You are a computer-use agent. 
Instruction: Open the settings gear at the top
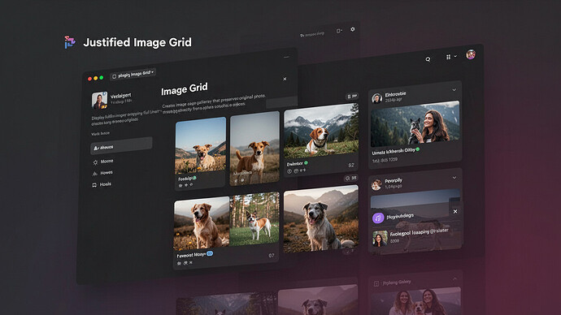(x=353, y=29)
